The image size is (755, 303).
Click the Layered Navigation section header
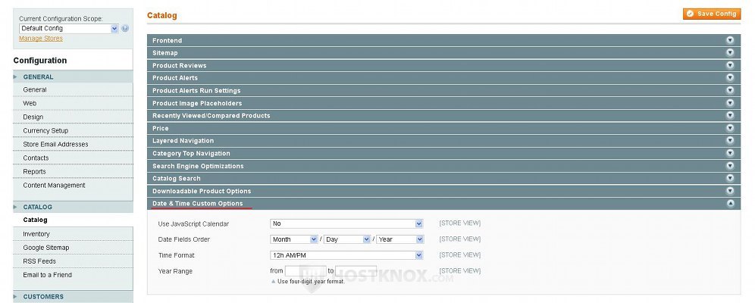(443, 140)
